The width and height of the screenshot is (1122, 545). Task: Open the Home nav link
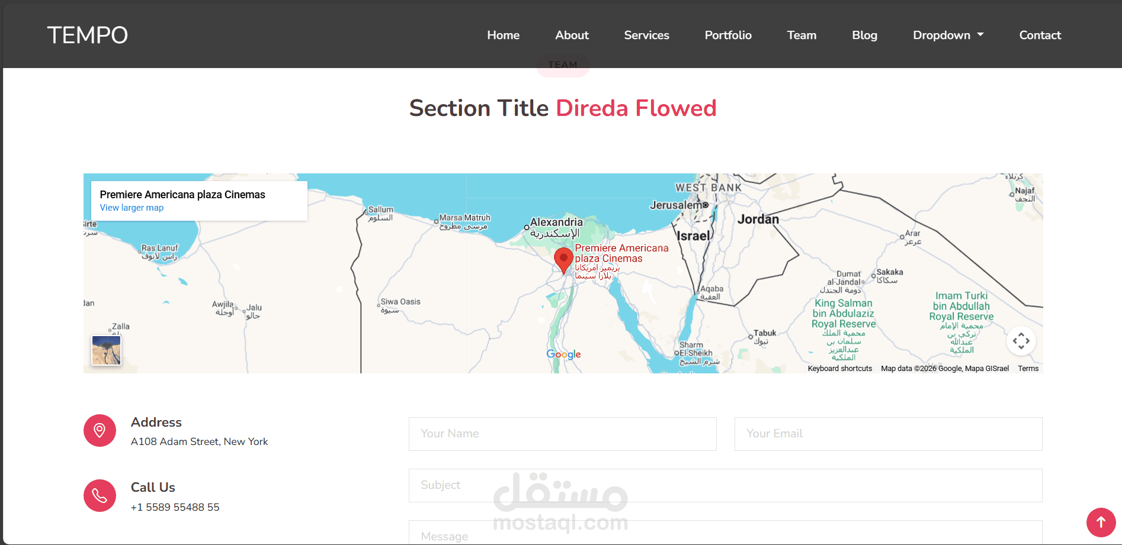503,35
